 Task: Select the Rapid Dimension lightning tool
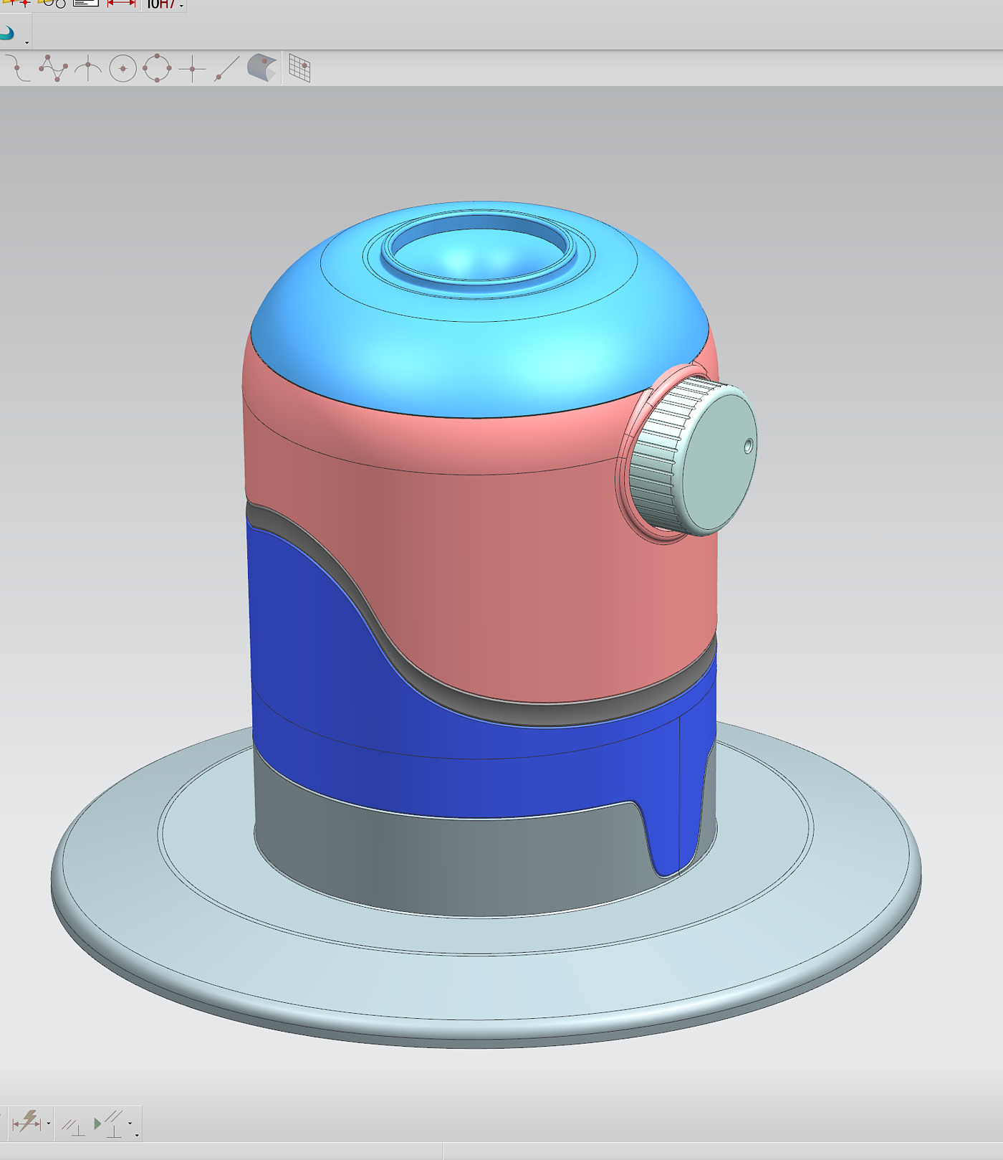click(27, 1121)
